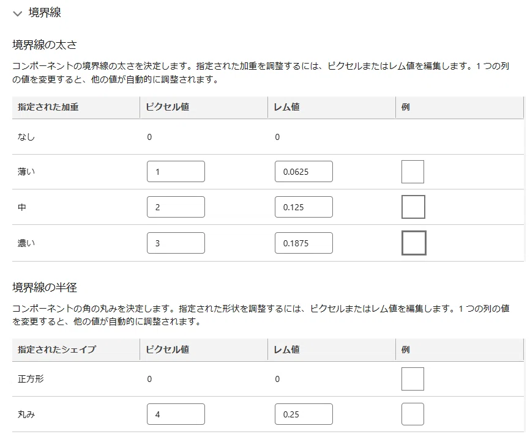This screenshot has height=437, width=530.
Task: Click the 指定されたシェイプ column header
Action: 57,349
